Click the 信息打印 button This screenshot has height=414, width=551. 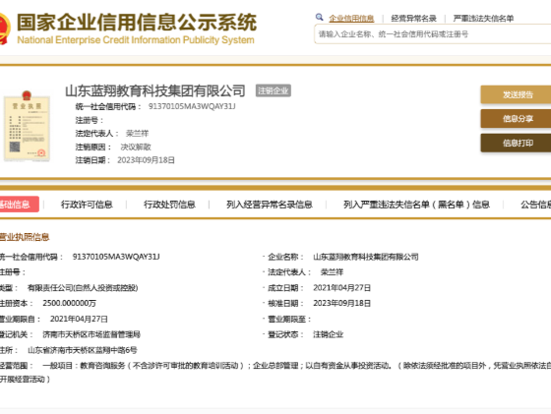point(516,143)
